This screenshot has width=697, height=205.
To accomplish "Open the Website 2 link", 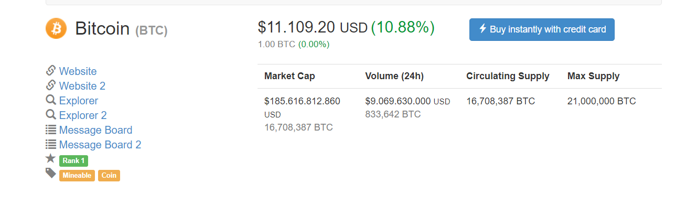I will click(x=82, y=86).
